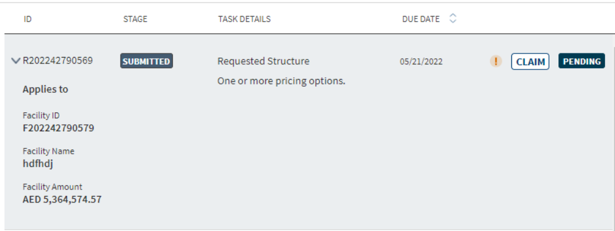
Task: Click the request ID R202242790569
Action: click(x=58, y=61)
